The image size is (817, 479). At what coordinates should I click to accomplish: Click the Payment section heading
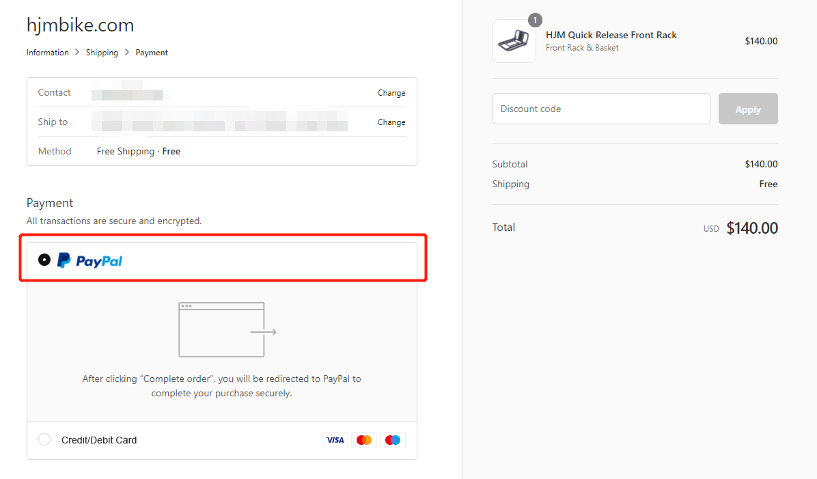click(50, 203)
